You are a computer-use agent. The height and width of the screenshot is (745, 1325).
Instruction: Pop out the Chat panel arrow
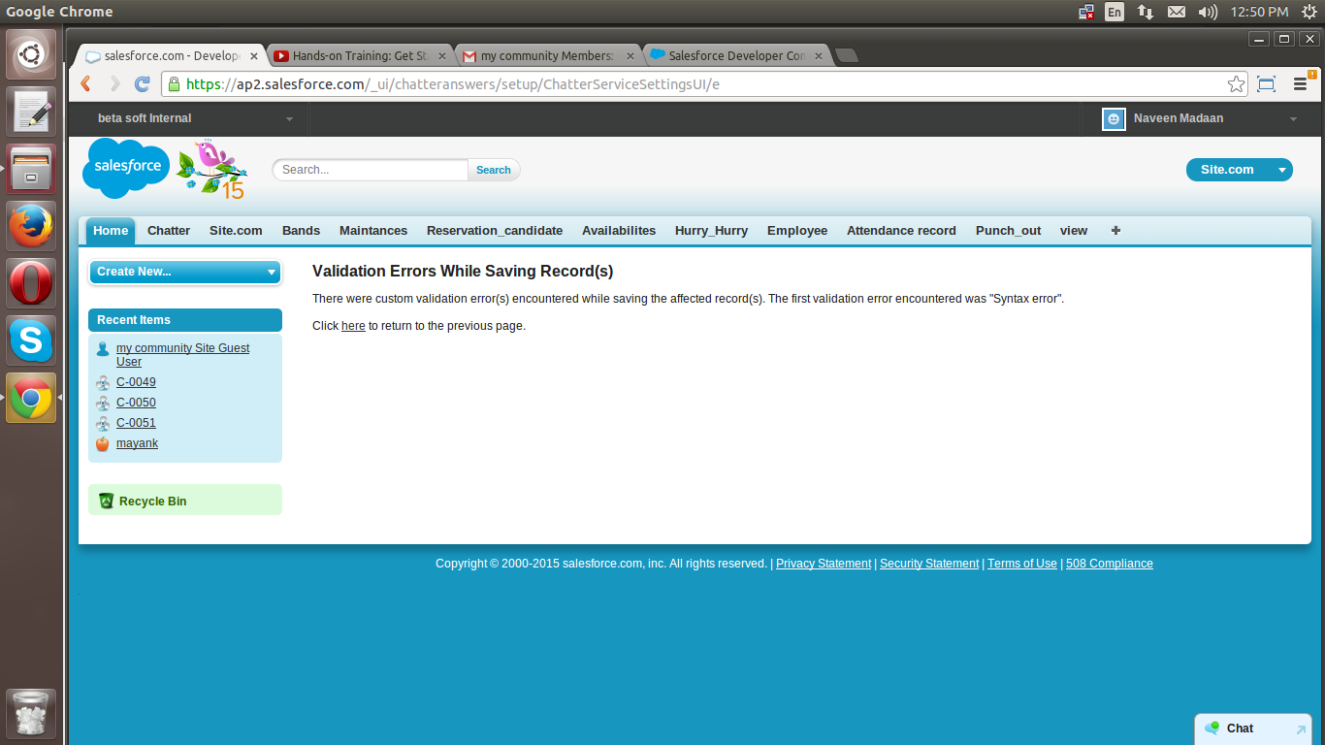coord(1301,729)
